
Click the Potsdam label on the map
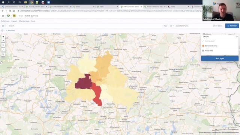point(60,102)
